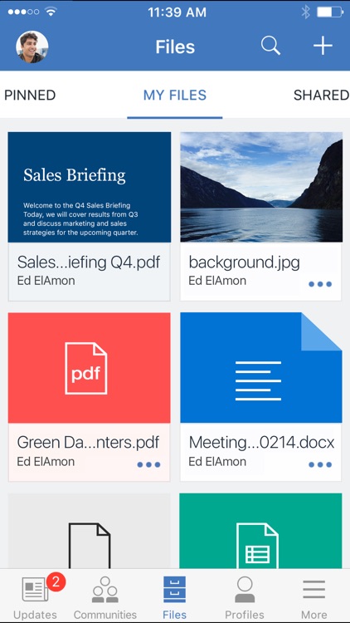350x623 pixels.
Task: Select the MY FILES tab
Action: point(175,96)
